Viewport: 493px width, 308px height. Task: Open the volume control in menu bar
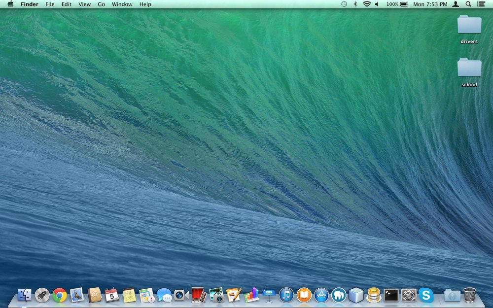point(377,4)
